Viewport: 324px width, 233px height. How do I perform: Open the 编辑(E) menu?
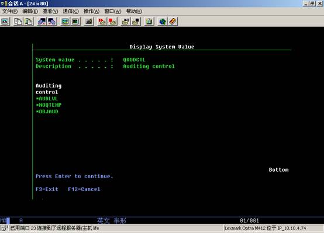pos(30,11)
